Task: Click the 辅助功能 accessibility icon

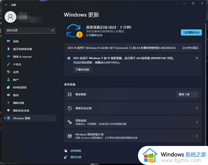Action: click(x=8, y=103)
